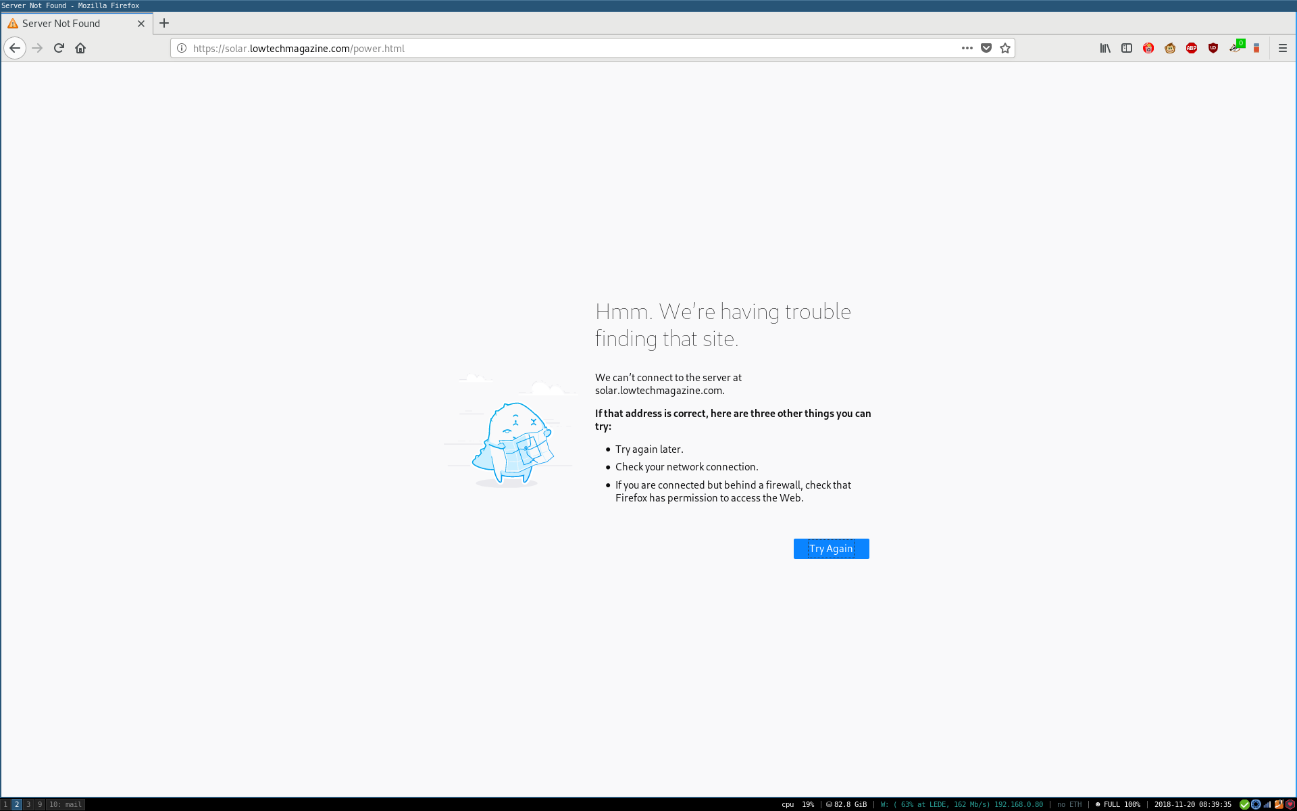1297x811 pixels.
Task: Toggle the sidebar view
Action: pos(1127,48)
